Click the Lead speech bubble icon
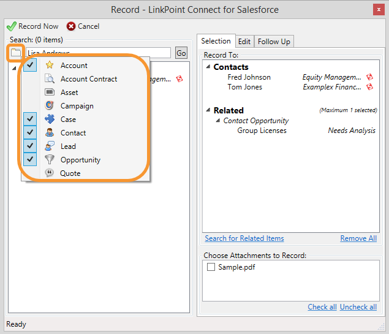Viewport: 389px width, 334px height. click(x=50, y=146)
